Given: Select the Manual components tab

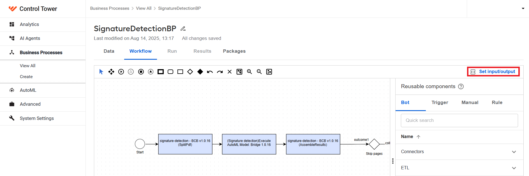Looking at the screenshot, I should (470, 103).
